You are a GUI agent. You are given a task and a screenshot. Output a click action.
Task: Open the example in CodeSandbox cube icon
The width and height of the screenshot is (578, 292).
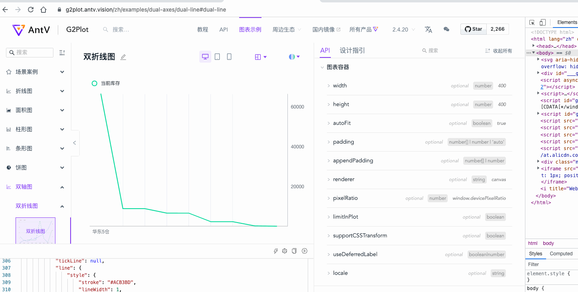pyautogui.click(x=285, y=251)
